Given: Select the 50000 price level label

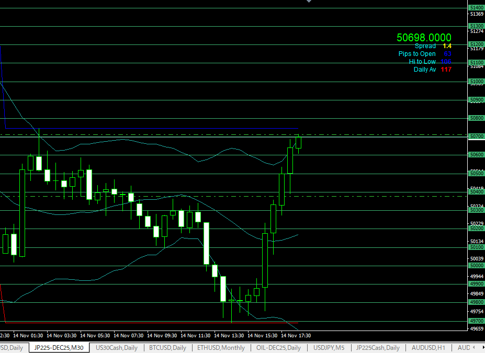Looking at the screenshot, I should pyautogui.click(x=476, y=266).
